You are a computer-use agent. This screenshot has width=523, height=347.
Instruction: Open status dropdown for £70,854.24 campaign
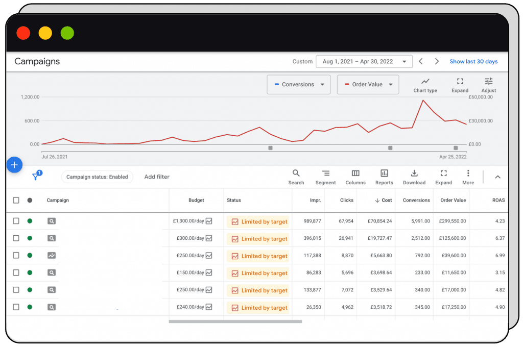(x=258, y=221)
